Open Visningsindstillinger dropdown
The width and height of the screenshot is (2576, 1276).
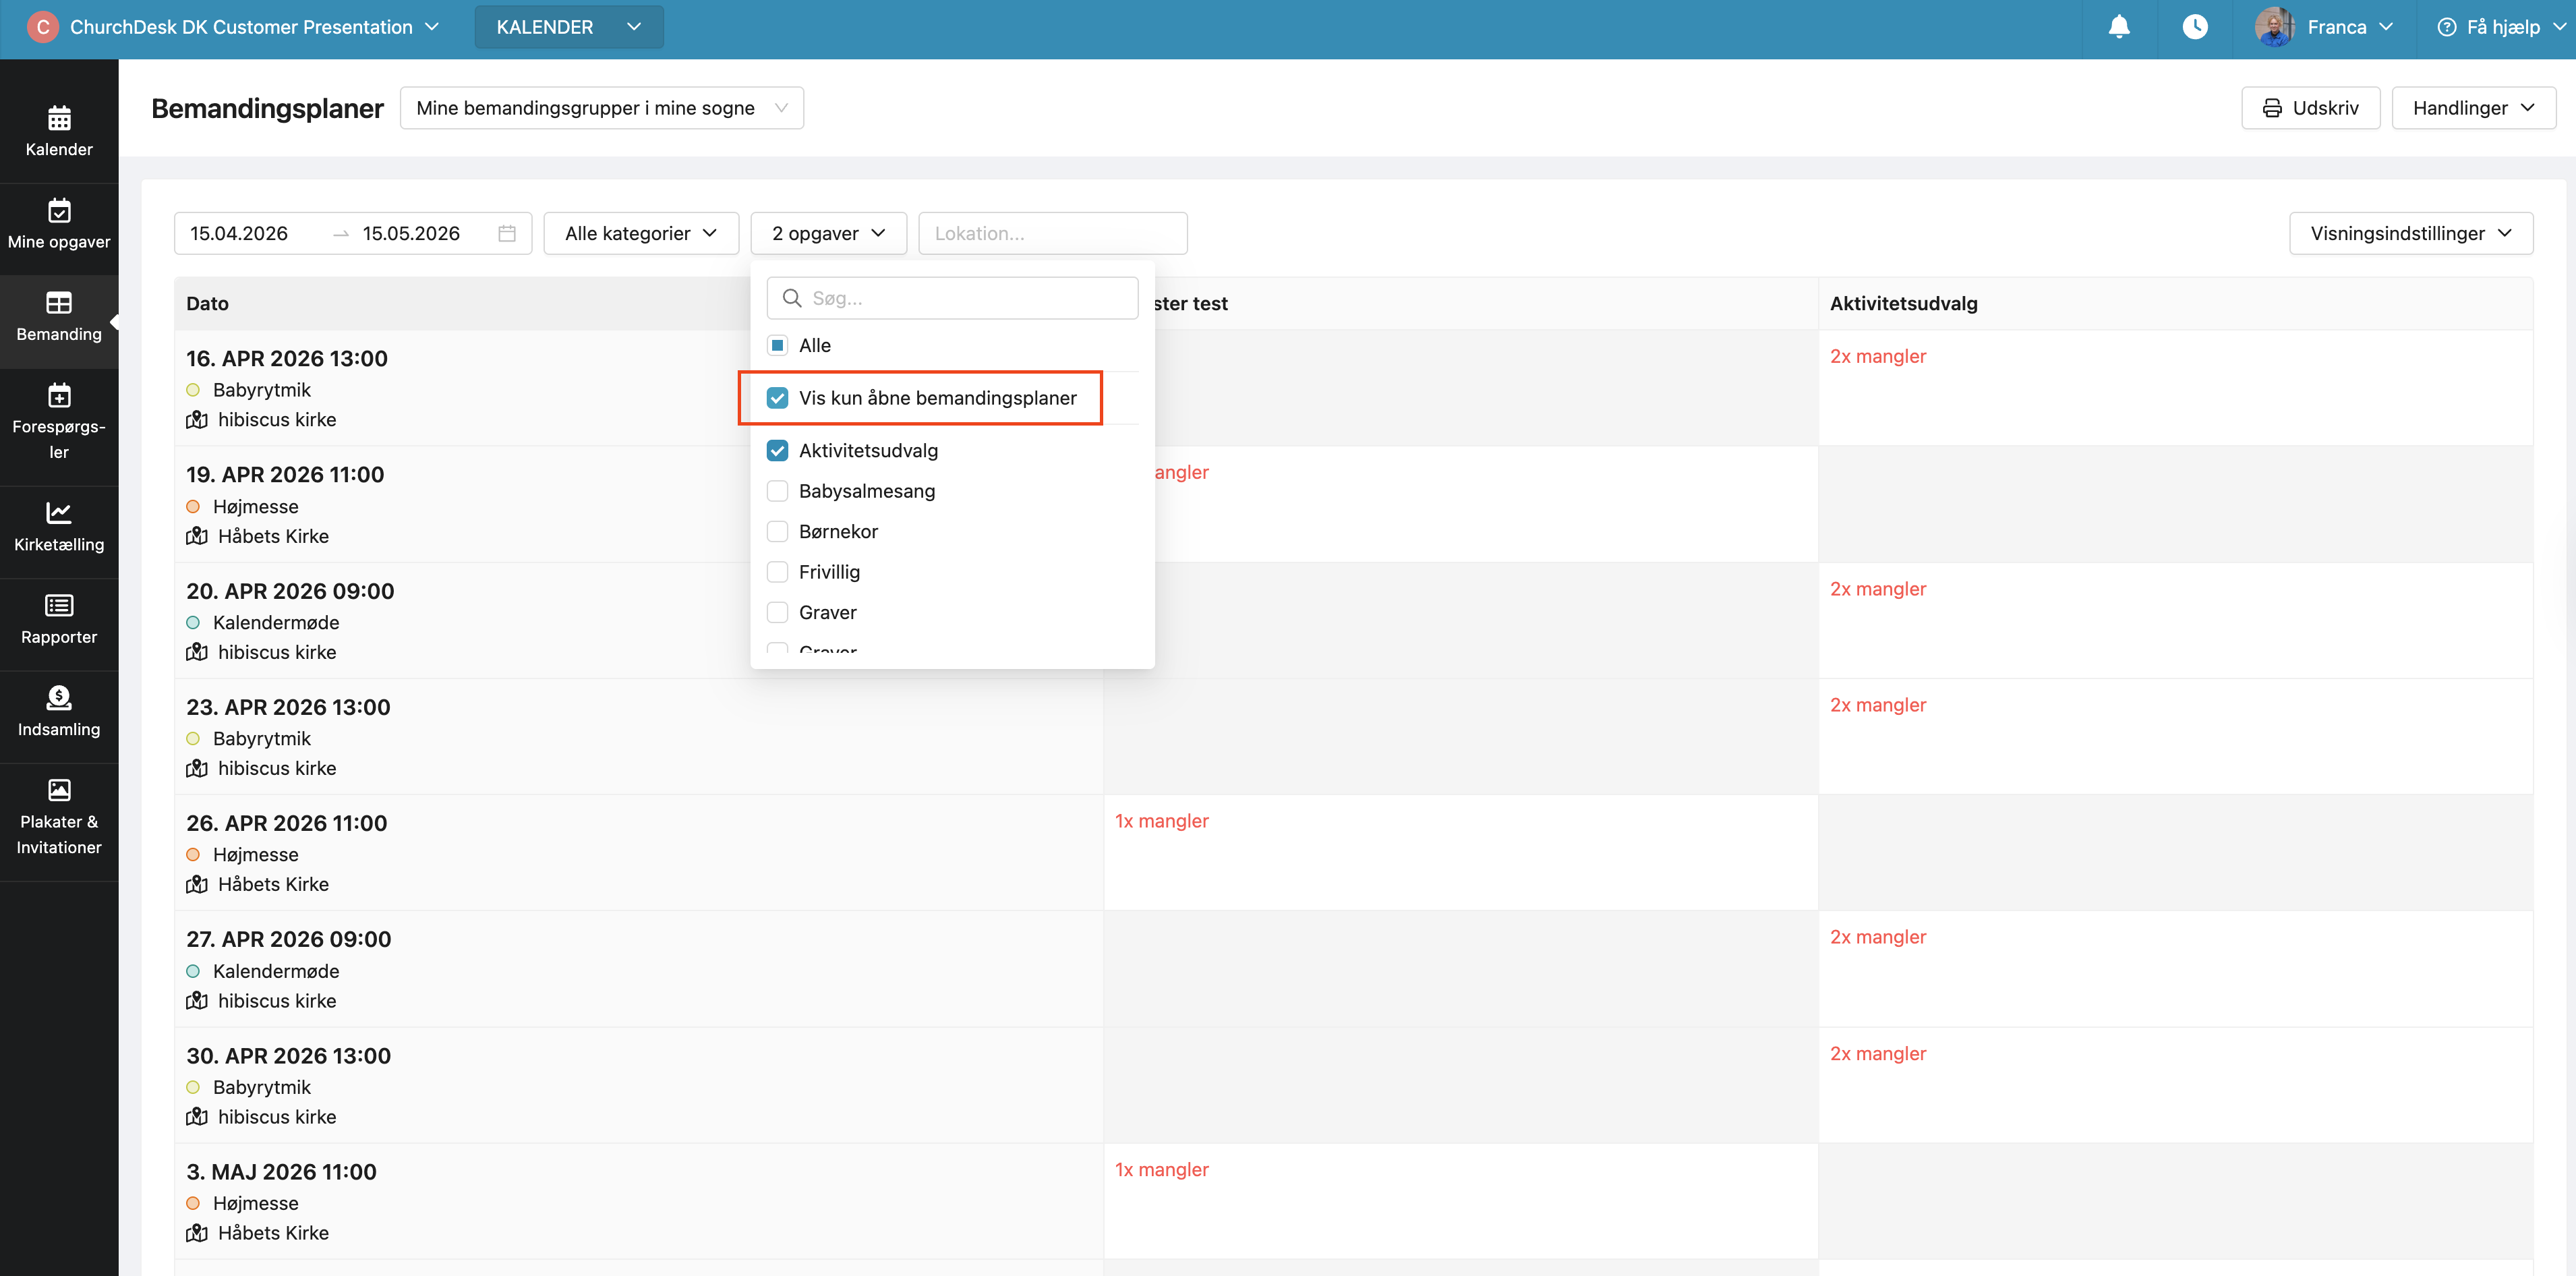2410,233
